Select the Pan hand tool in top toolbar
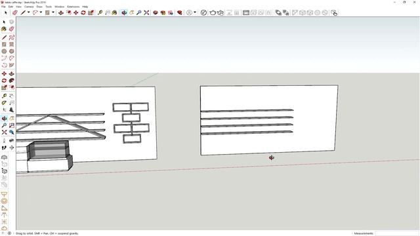420x236 pixels. (131, 12)
